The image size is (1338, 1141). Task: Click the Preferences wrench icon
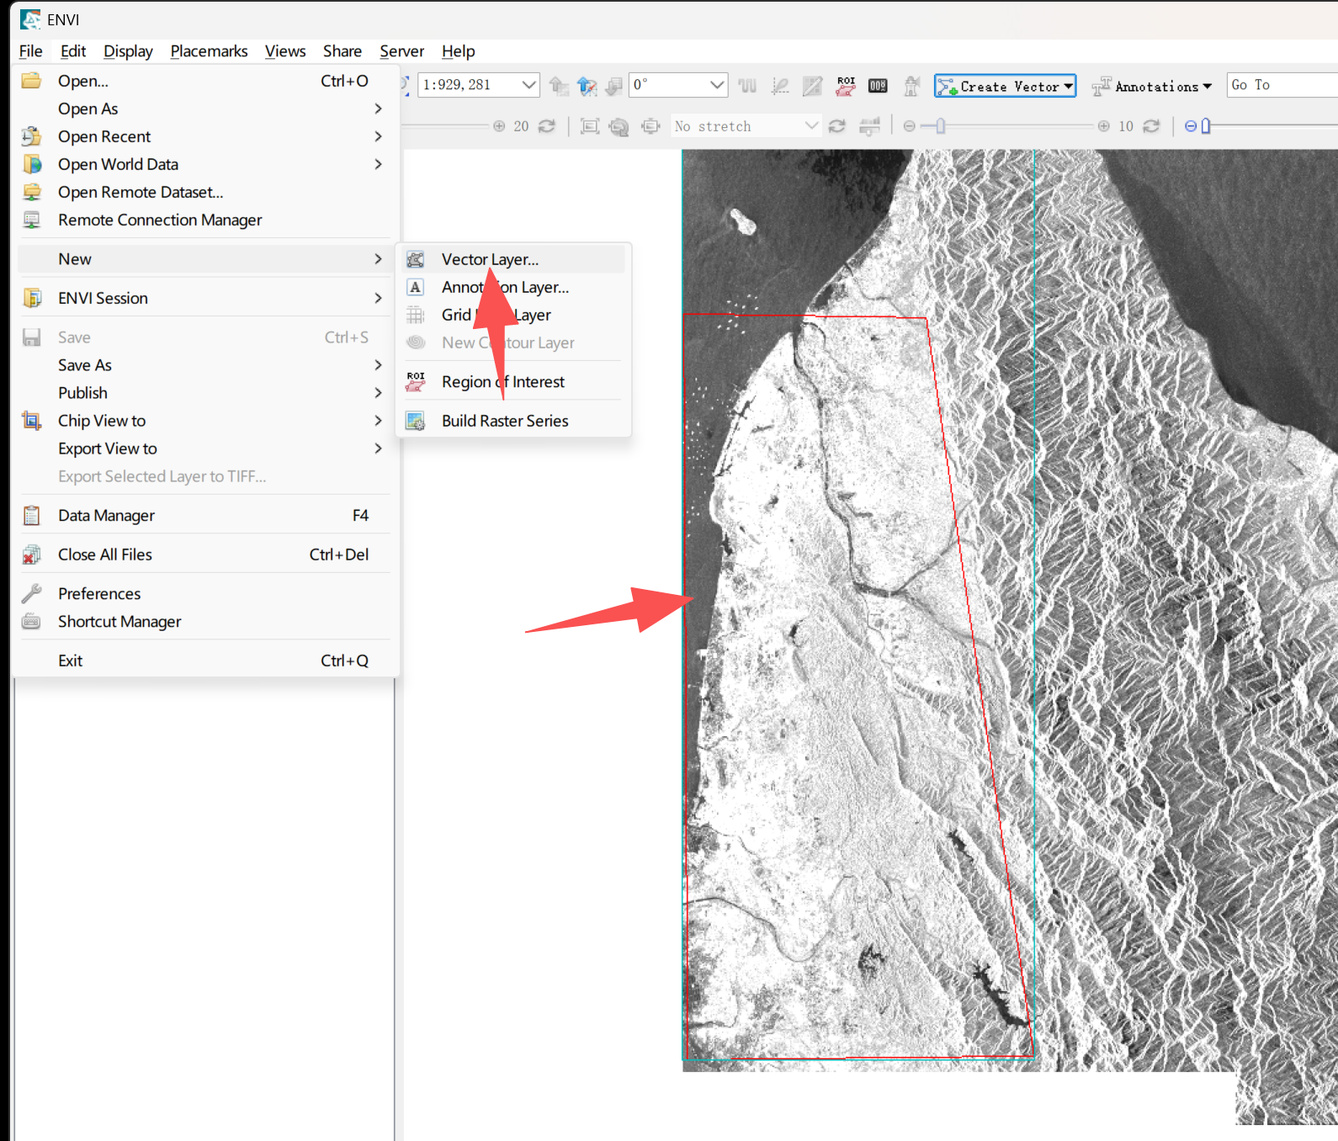pos(32,593)
